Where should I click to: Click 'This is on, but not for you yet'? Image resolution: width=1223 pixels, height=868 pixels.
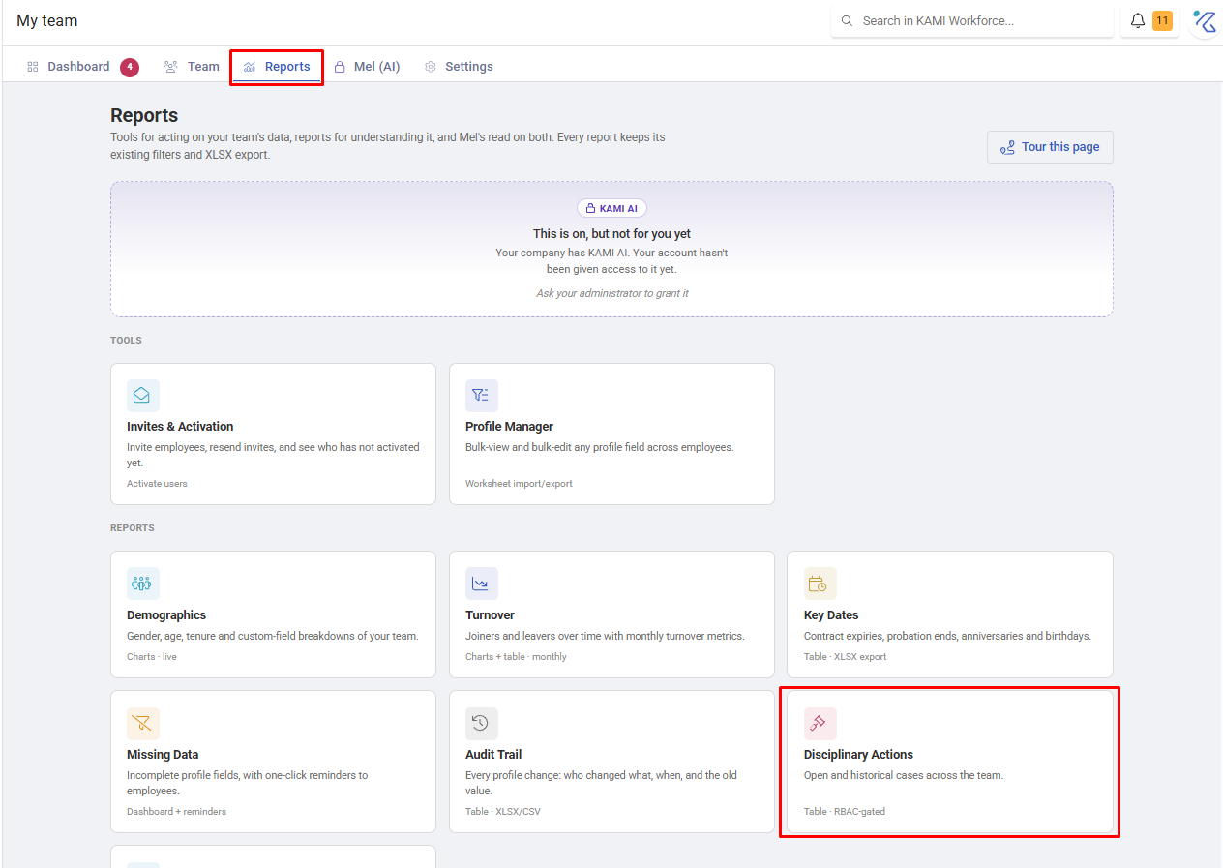click(x=611, y=233)
